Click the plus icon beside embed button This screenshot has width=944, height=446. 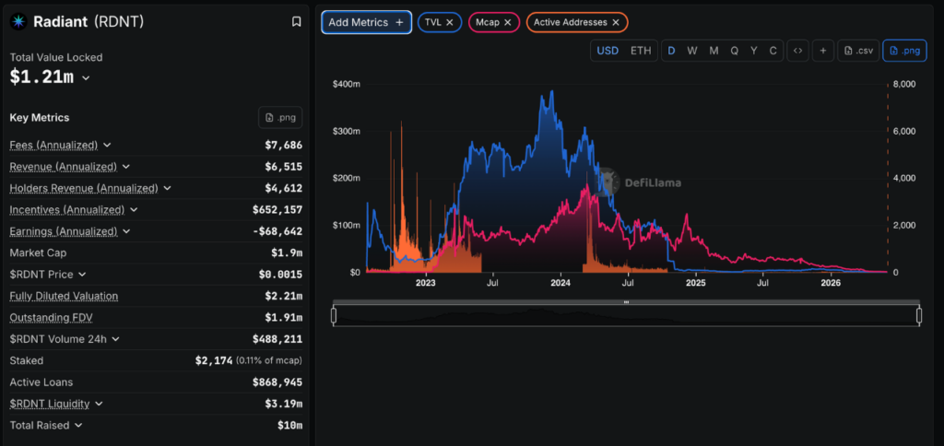822,51
